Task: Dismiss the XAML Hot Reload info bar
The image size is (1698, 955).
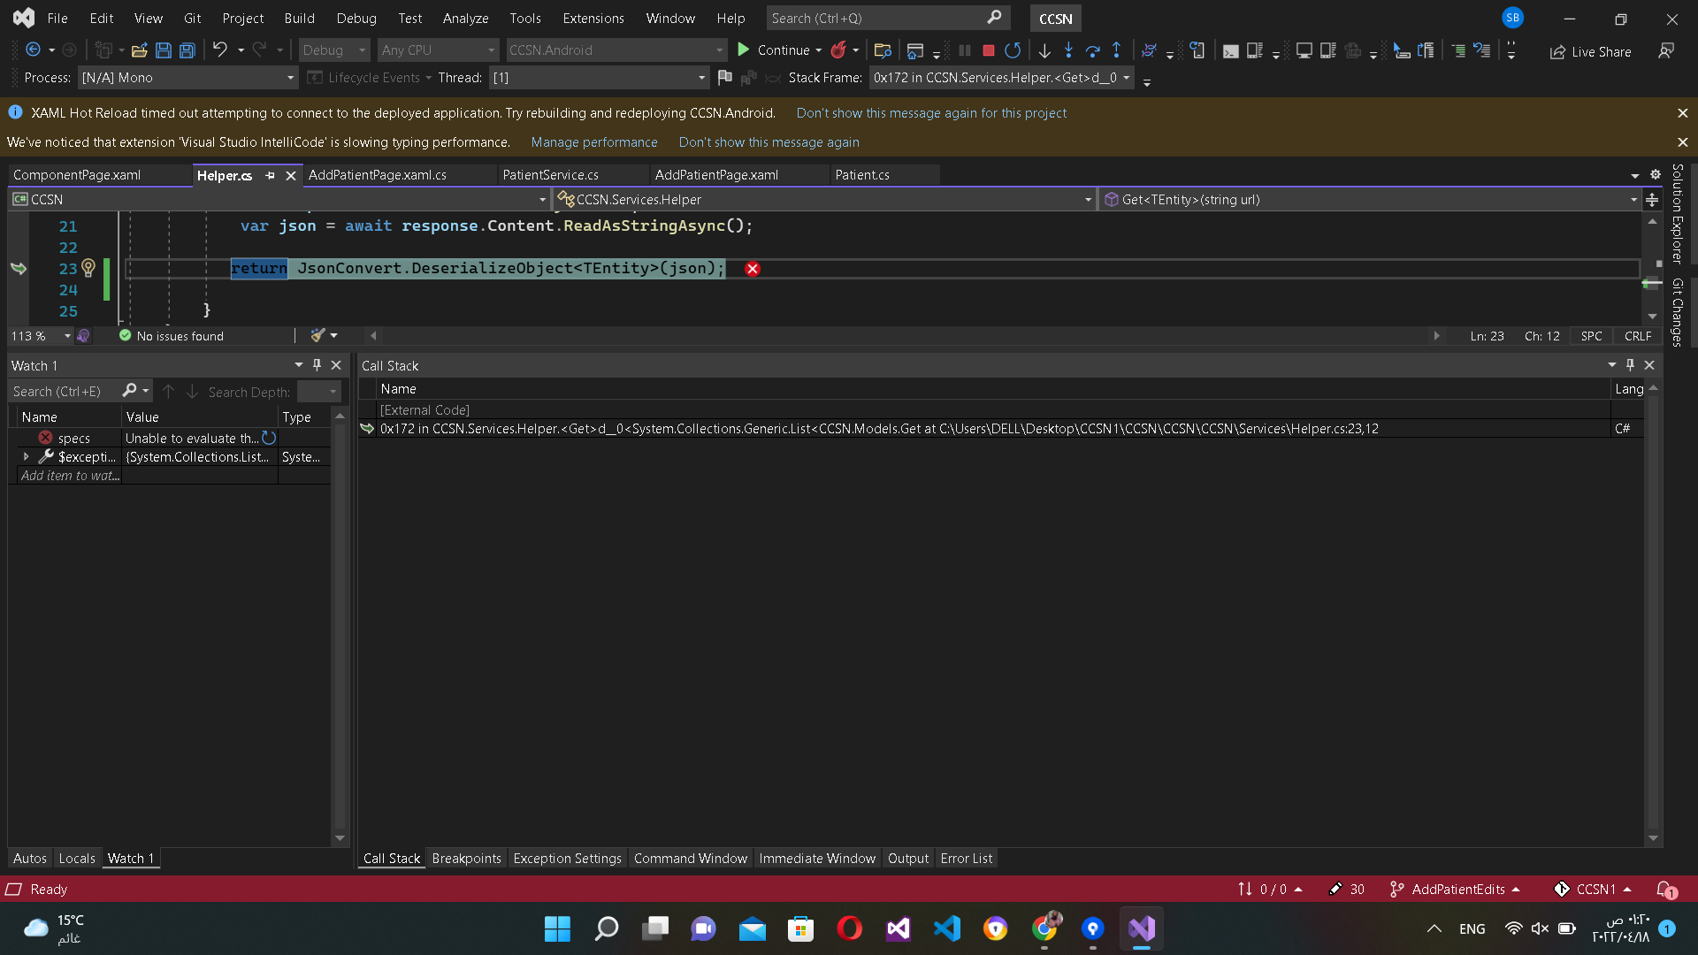Action: [1683, 113]
